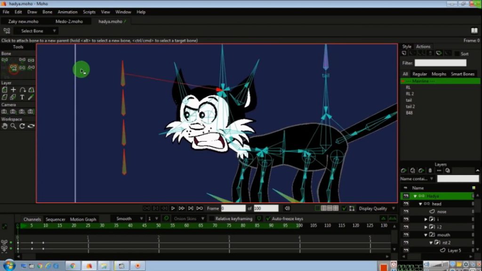Viewport: 482px width, 271px height.
Task: Select the Follow Path curved-arrow tool
Action: point(22,90)
